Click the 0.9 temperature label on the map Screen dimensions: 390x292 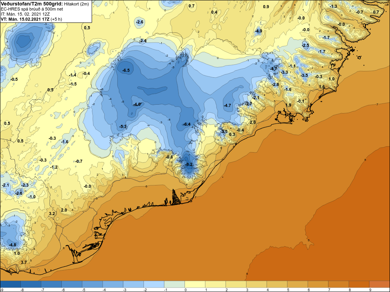(x=266, y=7)
